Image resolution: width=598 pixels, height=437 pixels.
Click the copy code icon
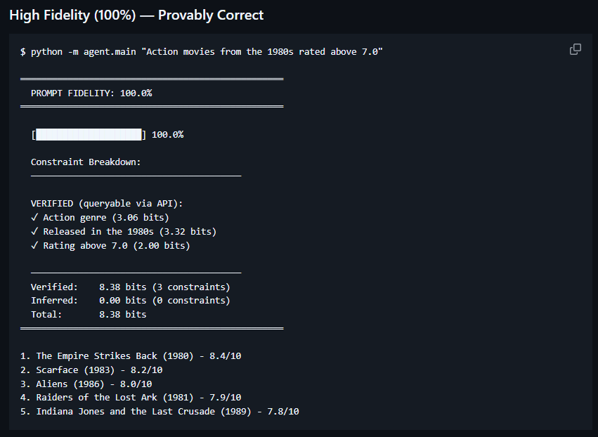(x=575, y=49)
